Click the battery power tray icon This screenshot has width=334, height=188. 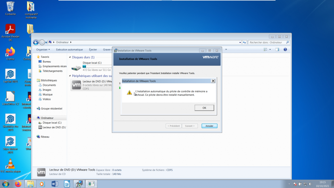(x=300, y=184)
